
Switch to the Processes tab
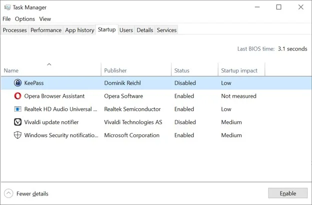pos(14,30)
